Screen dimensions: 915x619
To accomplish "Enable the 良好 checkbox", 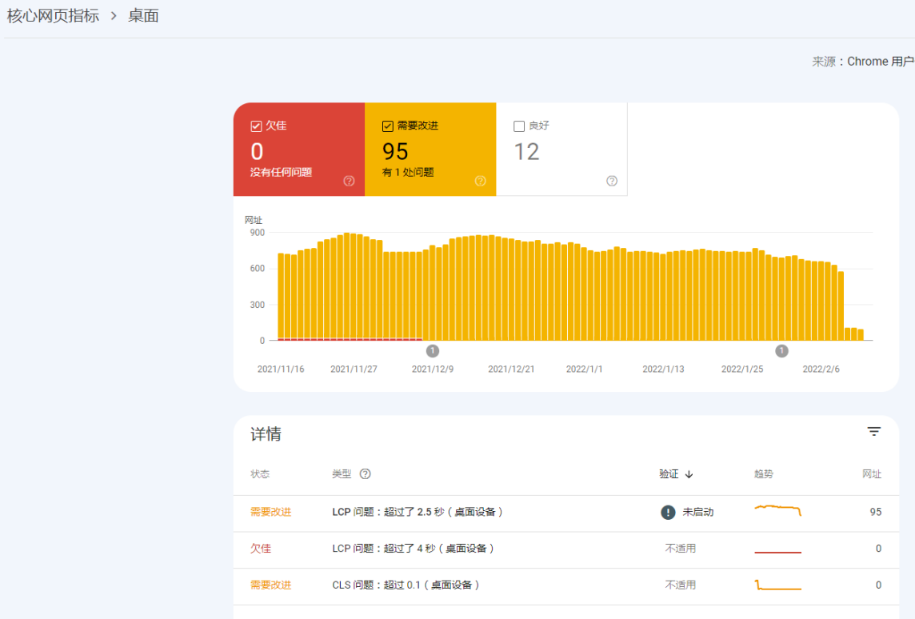I will pyautogui.click(x=518, y=126).
